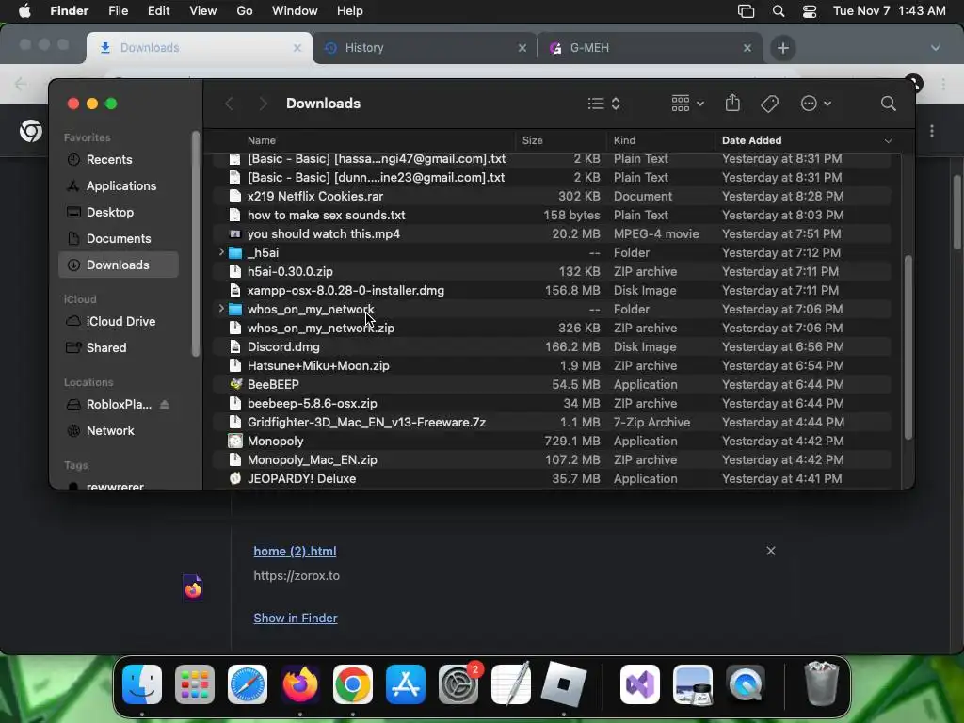Select Documents in Finder sidebar

(x=120, y=238)
